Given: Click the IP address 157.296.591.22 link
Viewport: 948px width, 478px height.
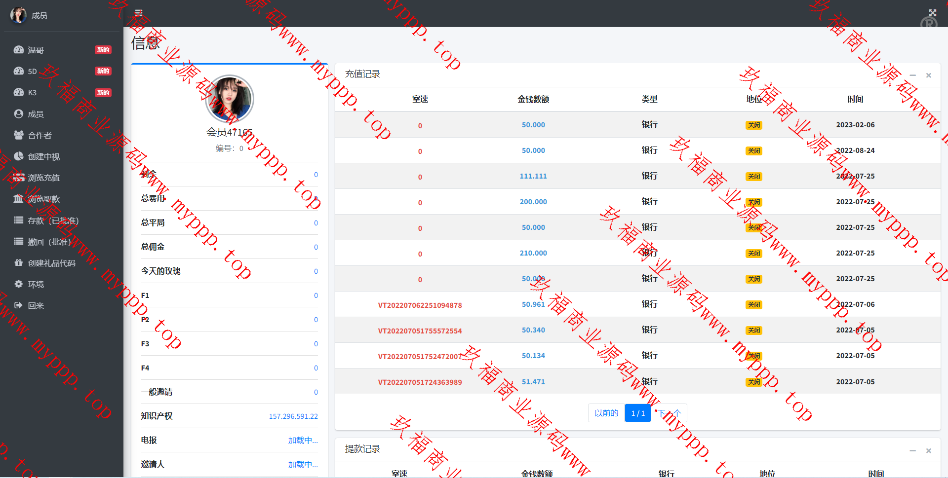Looking at the screenshot, I should [293, 416].
